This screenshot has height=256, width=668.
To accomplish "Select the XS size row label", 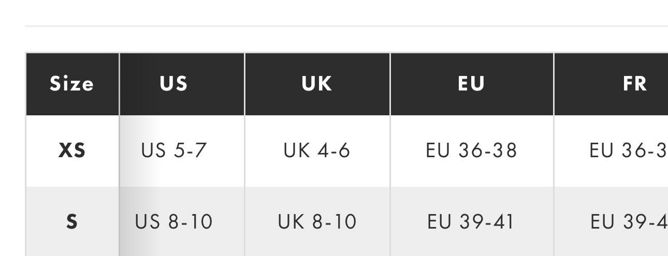I will click(72, 150).
